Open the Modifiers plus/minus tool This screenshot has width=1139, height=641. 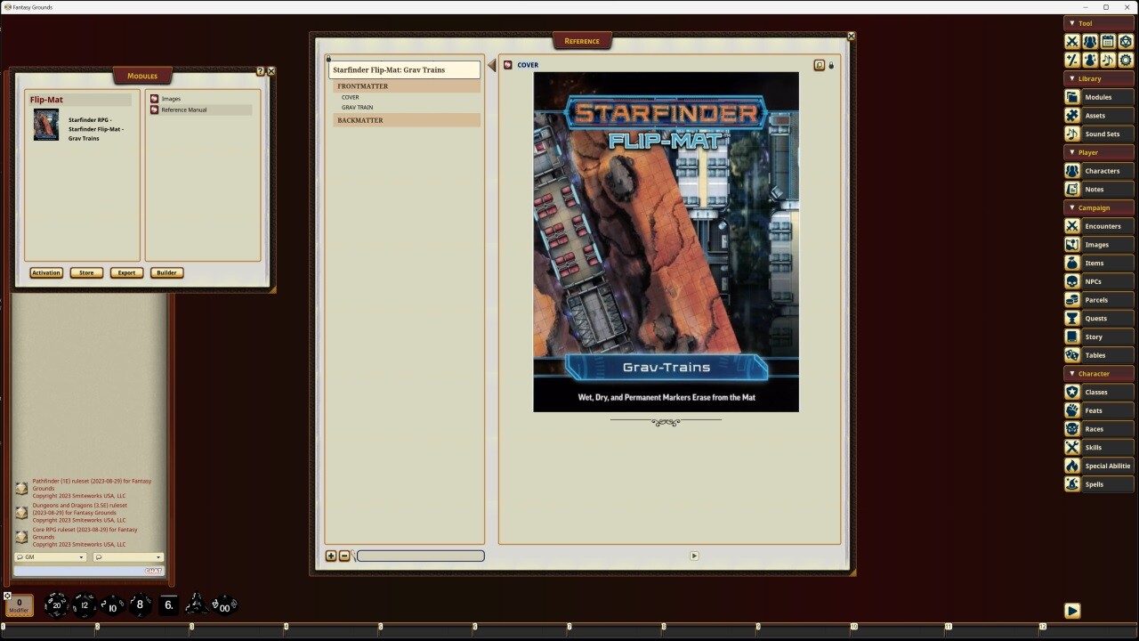point(1072,60)
